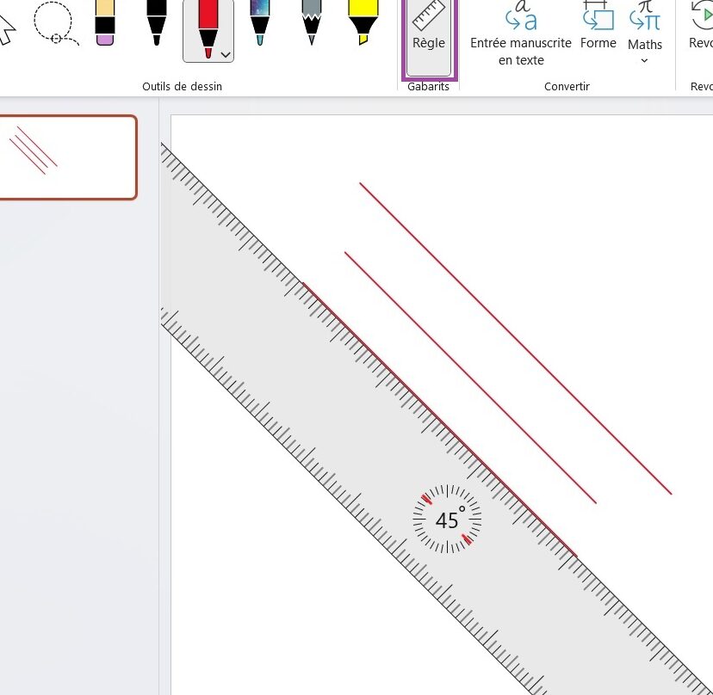Select the slide thumbnail with red lines
This screenshot has height=695, width=713.
pyautogui.click(x=67, y=157)
